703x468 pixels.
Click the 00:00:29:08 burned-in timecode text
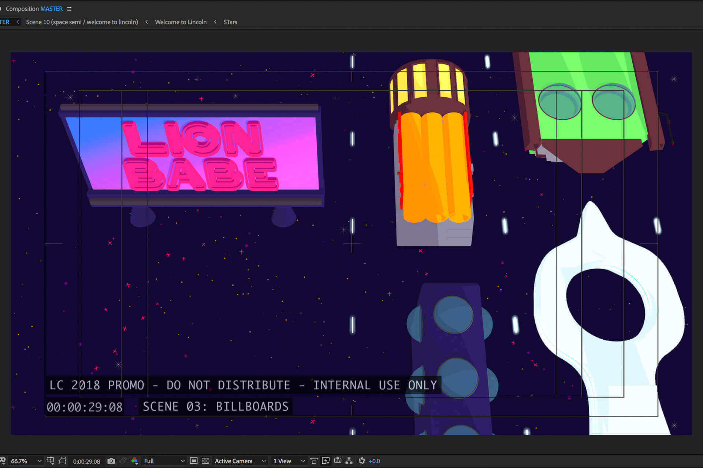pyautogui.click(x=85, y=407)
